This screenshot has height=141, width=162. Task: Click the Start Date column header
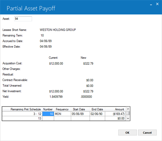point(80,109)
